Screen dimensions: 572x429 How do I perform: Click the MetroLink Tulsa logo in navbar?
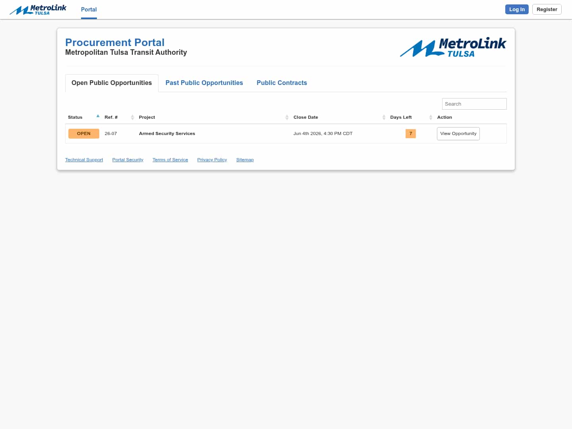(x=38, y=10)
